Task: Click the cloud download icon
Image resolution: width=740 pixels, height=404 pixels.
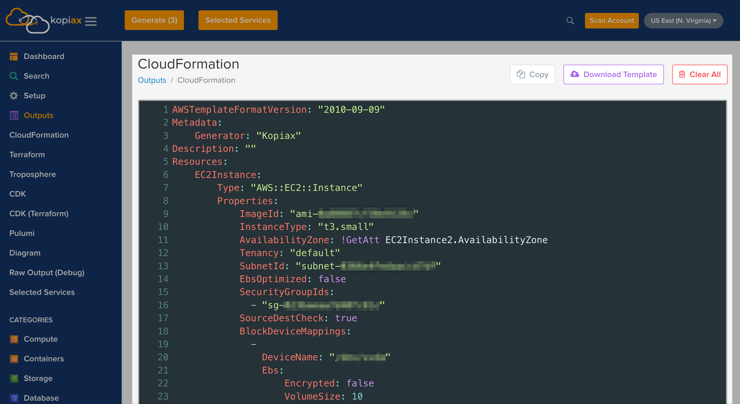Action: coord(574,74)
